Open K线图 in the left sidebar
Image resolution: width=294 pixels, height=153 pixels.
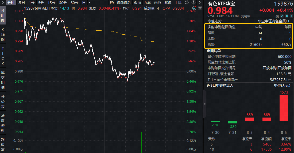point(3,35)
